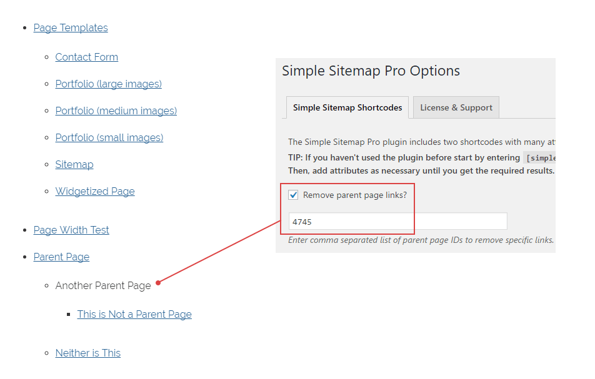
Task: Open the Widgetized Page link
Action: coord(95,191)
